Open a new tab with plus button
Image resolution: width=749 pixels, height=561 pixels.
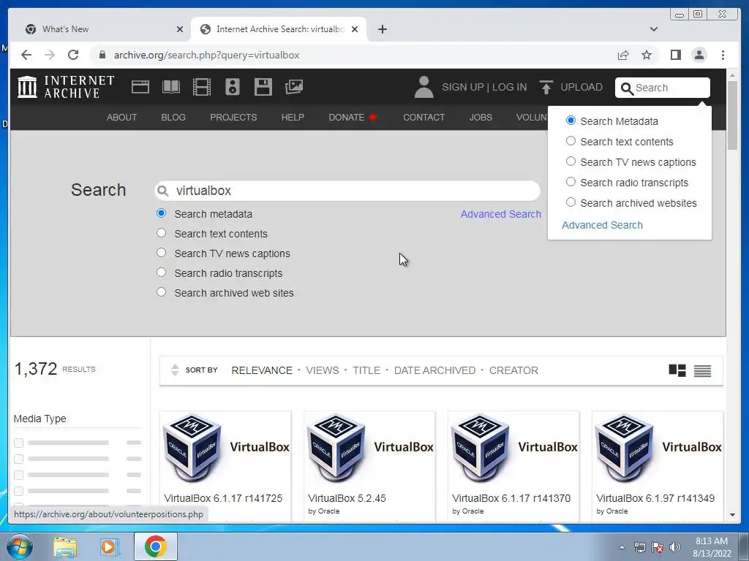click(x=382, y=29)
